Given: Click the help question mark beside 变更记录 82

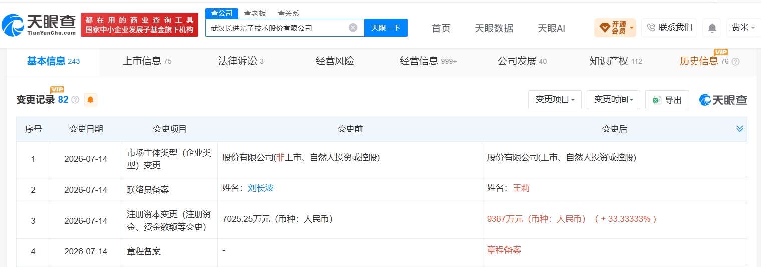Looking at the screenshot, I should click(x=75, y=100).
